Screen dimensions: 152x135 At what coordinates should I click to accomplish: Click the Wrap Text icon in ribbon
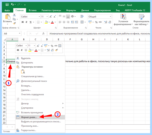click(82, 16)
